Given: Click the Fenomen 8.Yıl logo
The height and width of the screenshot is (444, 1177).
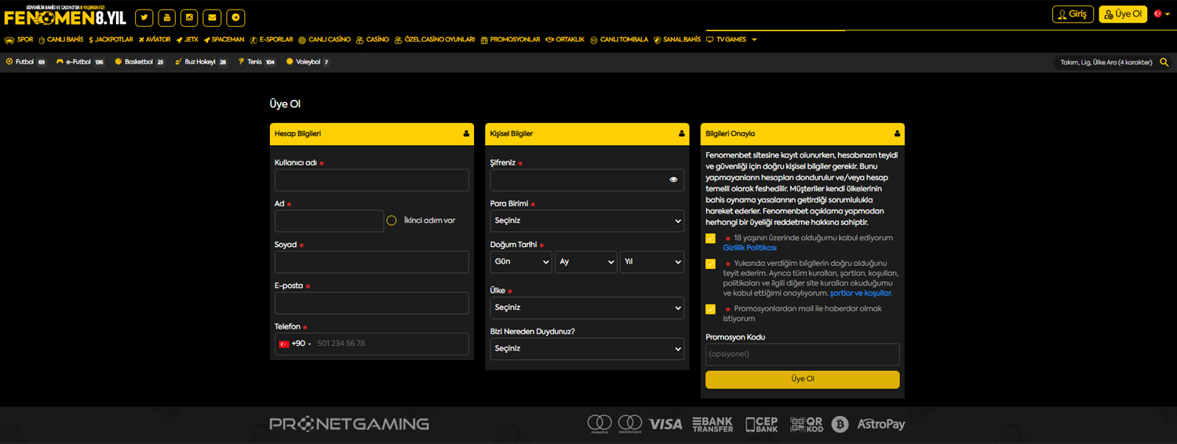Looking at the screenshot, I should [x=65, y=16].
